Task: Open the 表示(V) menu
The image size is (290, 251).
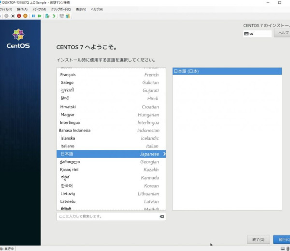Action: 81,9
